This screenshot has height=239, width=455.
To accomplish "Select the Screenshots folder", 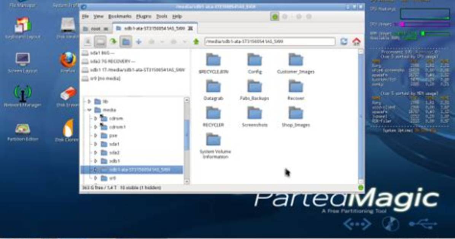I will point(255,117).
